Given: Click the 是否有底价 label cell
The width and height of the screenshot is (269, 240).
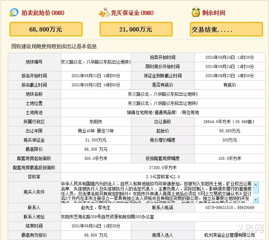Looking at the screenshot, I should click(163, 85).
